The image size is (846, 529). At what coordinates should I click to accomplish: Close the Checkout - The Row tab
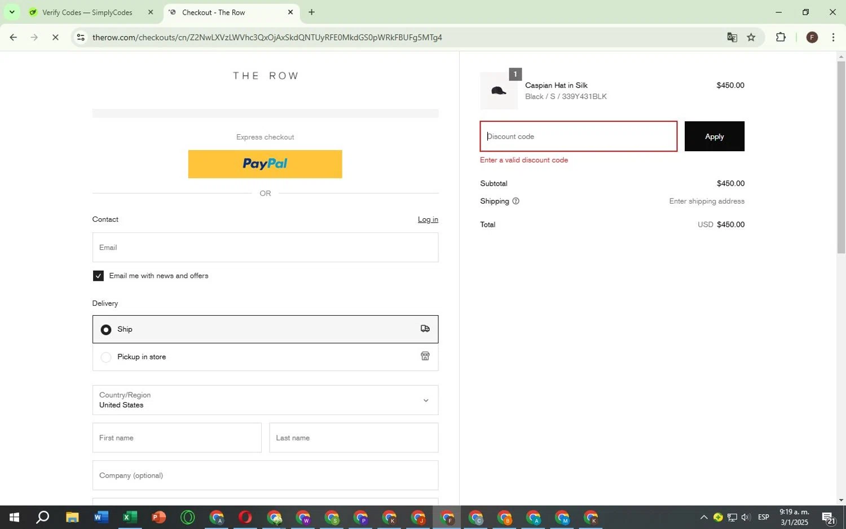click(290, 12)
